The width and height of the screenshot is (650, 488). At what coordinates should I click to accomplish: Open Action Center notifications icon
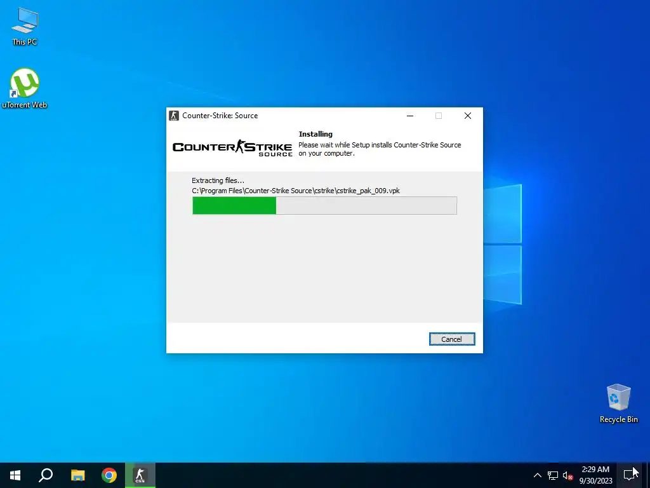click(x=630, y=475)
